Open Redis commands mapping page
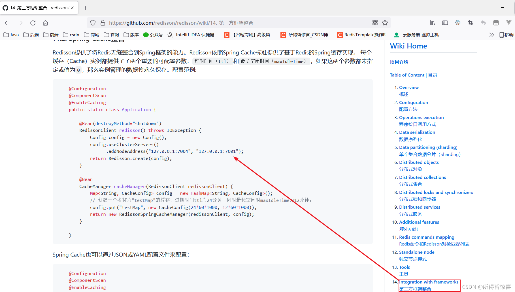Screen dimensions: 515x292 coord(427,237)
